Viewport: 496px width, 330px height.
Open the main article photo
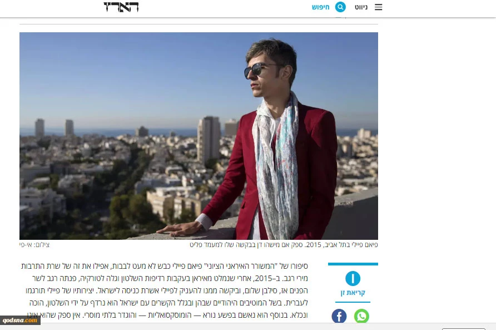tap(199, 136)
